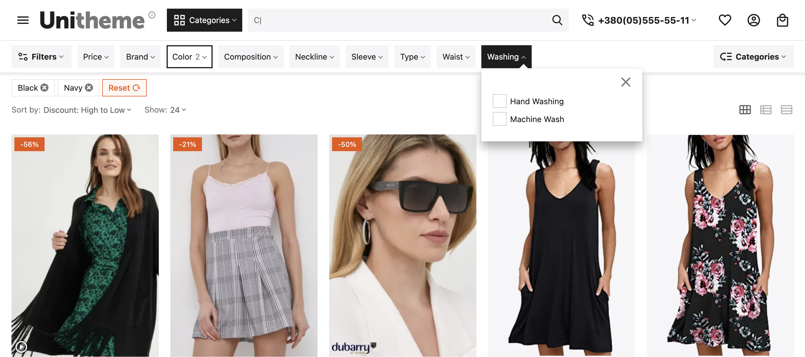Open the wishlist heart icon
Screen dimensions: 805x357
tap(725, 20)
